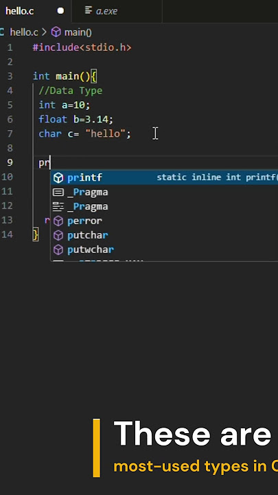Click the main() breadcrumb cube icon
278x495 pixels.
click(x=56, y=32)
